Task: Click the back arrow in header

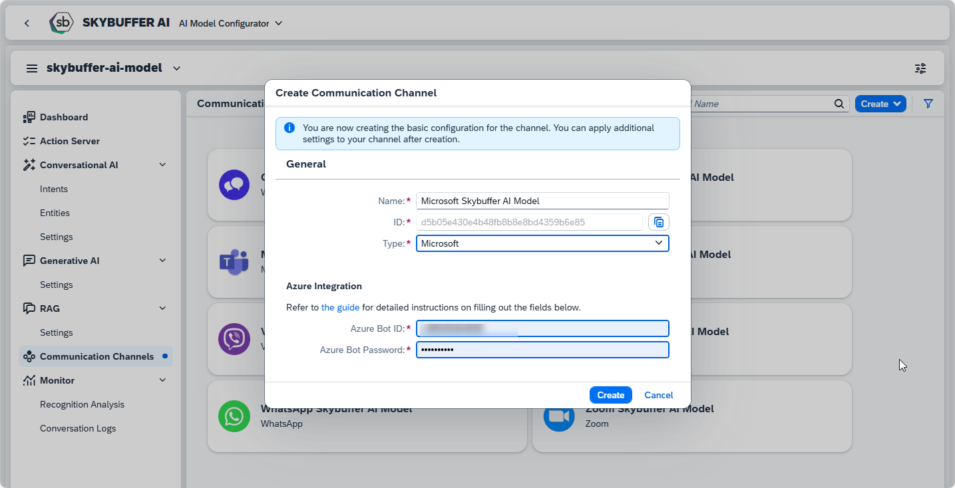Action: [27, 23]
